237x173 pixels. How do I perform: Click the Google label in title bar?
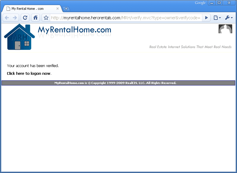pos(200,3)
